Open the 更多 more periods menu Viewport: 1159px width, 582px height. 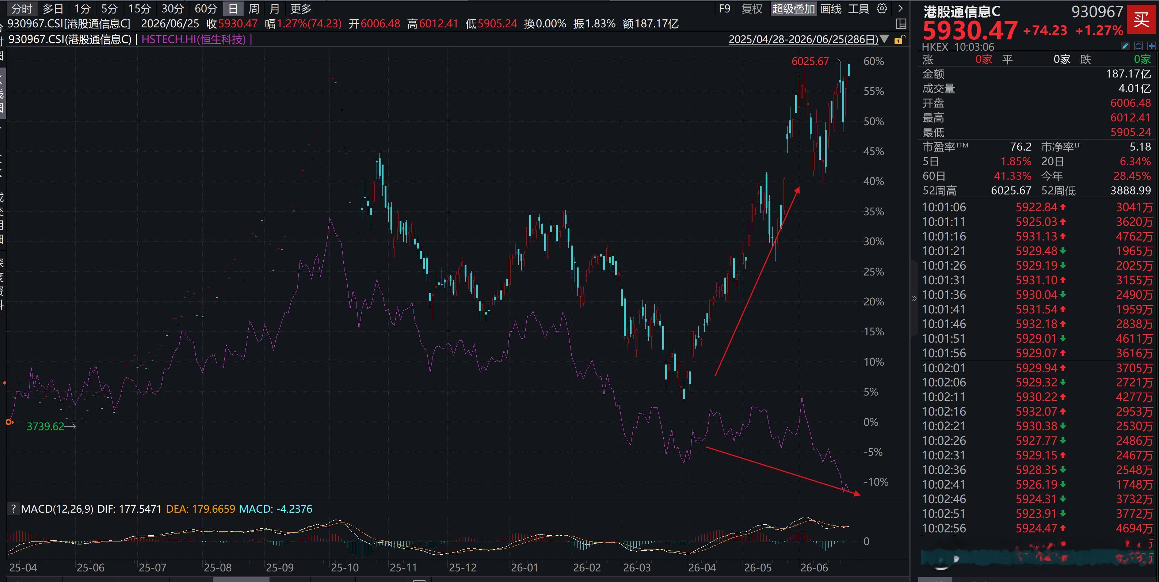(x=301, y=8)
